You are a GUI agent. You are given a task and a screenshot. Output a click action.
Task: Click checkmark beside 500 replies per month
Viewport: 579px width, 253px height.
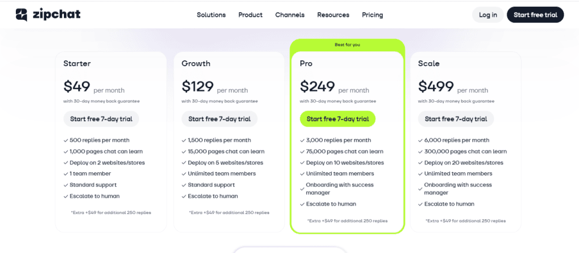[66, 140]
